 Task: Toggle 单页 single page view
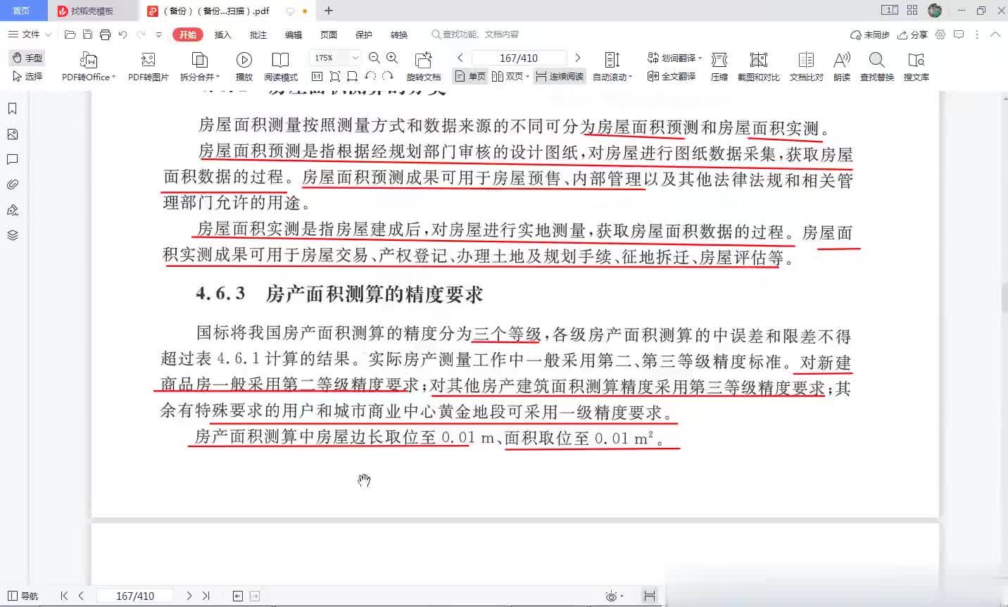pos(471,77)
